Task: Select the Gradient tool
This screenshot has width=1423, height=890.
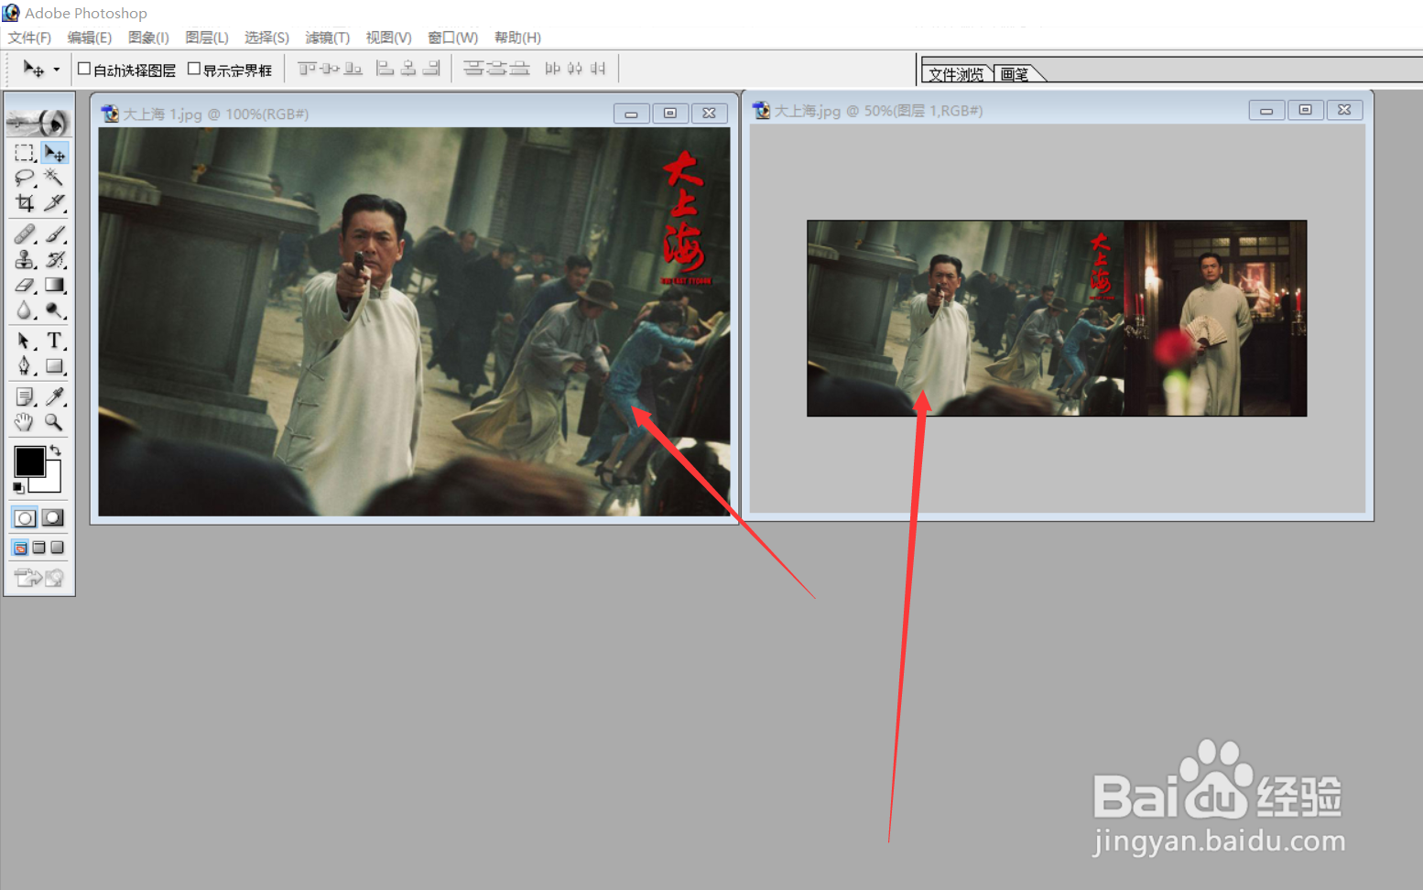Action: click(x=54, y=286)
